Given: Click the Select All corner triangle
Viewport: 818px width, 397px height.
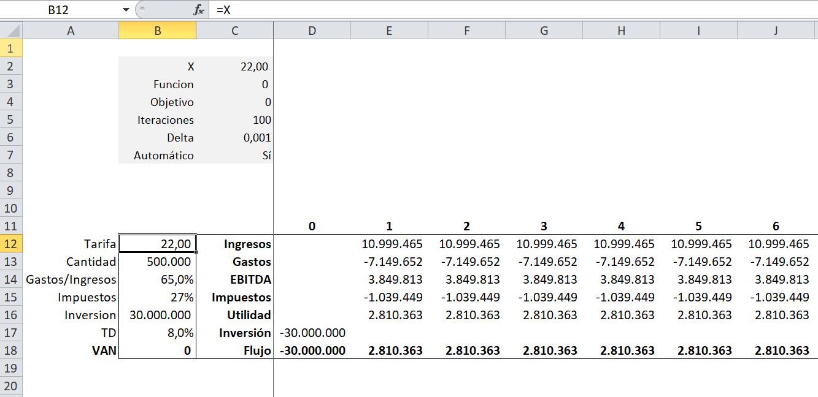Looking at the screenshot, I should pyautogui.click(x=11, y=31).
